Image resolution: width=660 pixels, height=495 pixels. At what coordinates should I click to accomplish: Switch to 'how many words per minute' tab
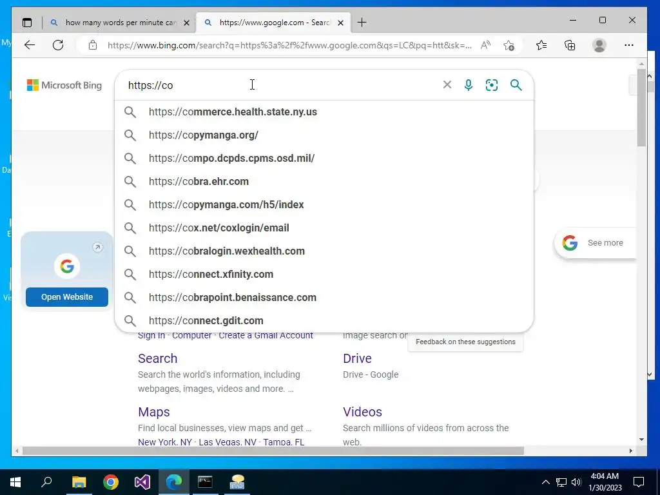pos(120,23)
